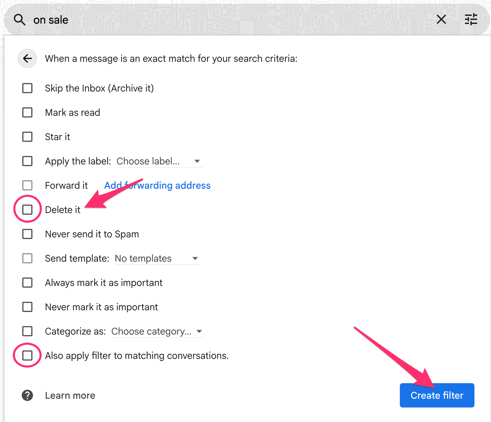491x422 pixels.
Task: Enable Also apply filter to matching conversations
Action: coord(27,355)
